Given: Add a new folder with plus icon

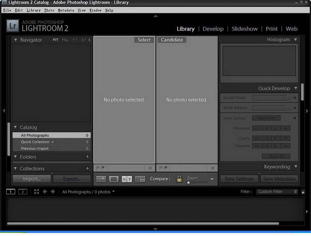Looking at the screenshot, I should pyautogui.click(x=88, y=157).
